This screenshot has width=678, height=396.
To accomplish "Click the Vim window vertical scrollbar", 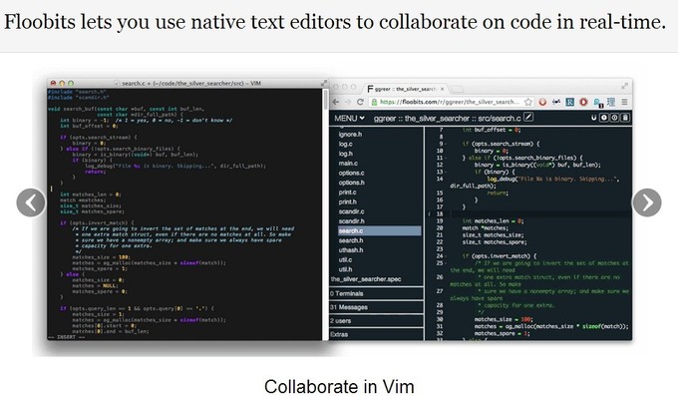I will click(326, 99).
